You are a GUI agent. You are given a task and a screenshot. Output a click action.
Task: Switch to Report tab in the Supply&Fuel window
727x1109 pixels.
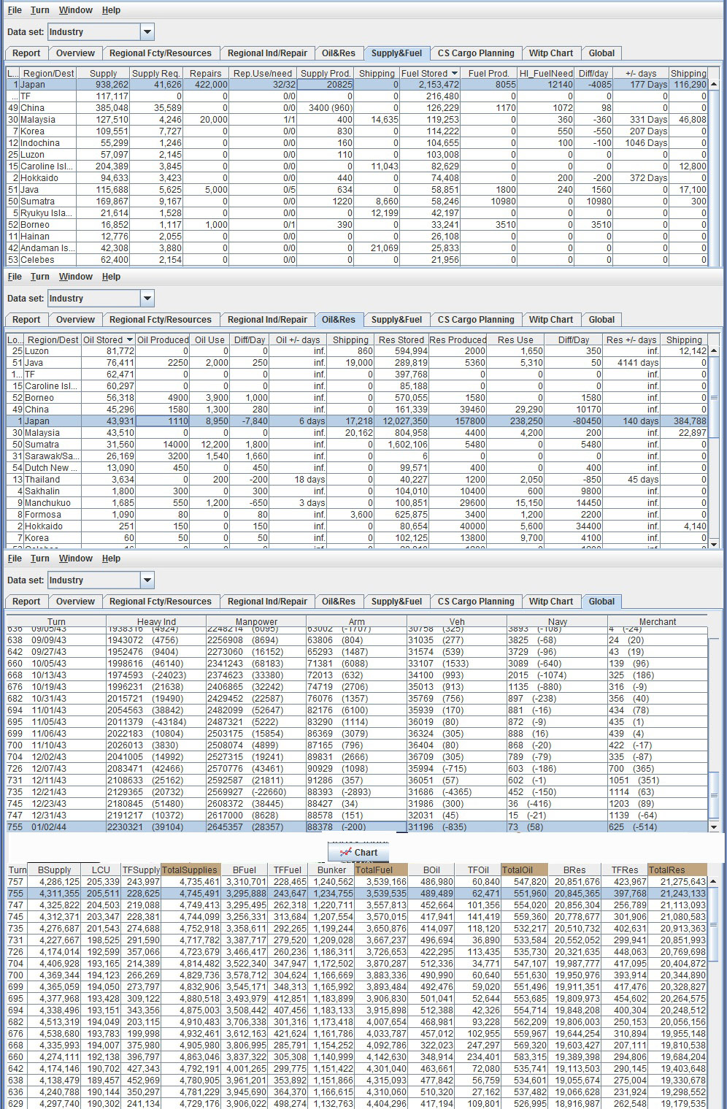[26, 53]
